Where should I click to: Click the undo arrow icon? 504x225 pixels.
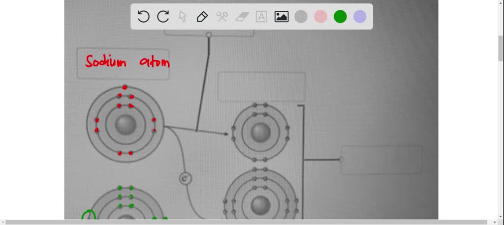[143, 16]
